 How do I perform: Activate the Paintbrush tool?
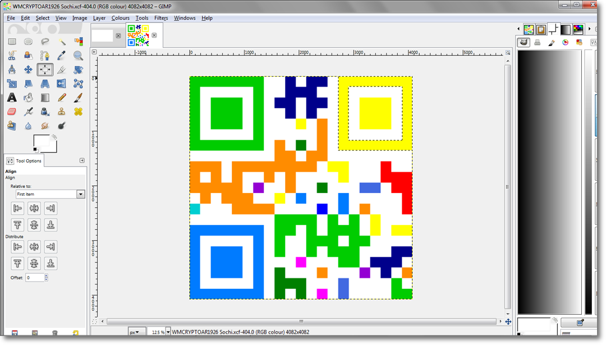(79, 98)
